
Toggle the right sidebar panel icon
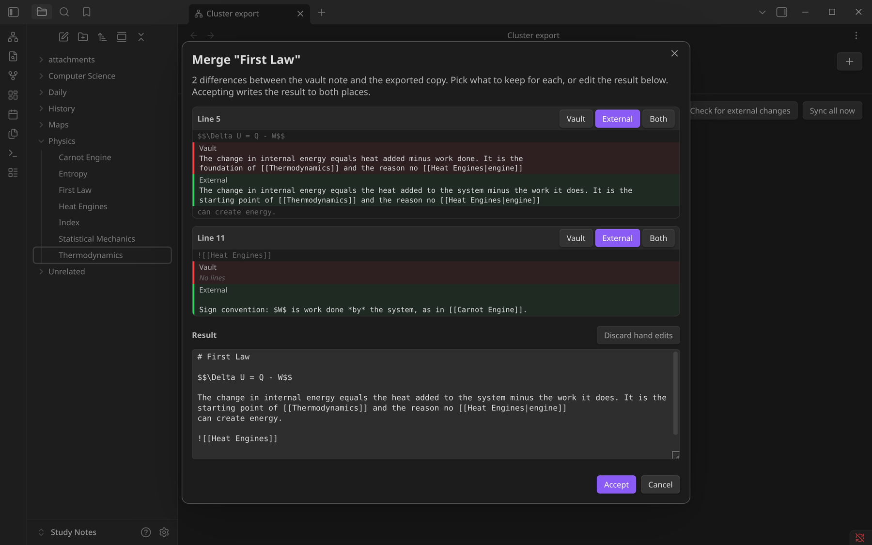pos(782,12)
